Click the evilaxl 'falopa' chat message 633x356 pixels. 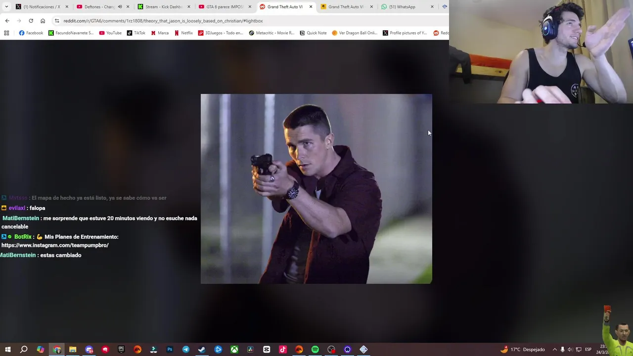[24, 208]
